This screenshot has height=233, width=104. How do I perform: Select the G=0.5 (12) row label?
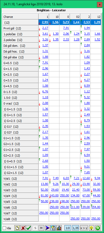(x=21, y=63)
